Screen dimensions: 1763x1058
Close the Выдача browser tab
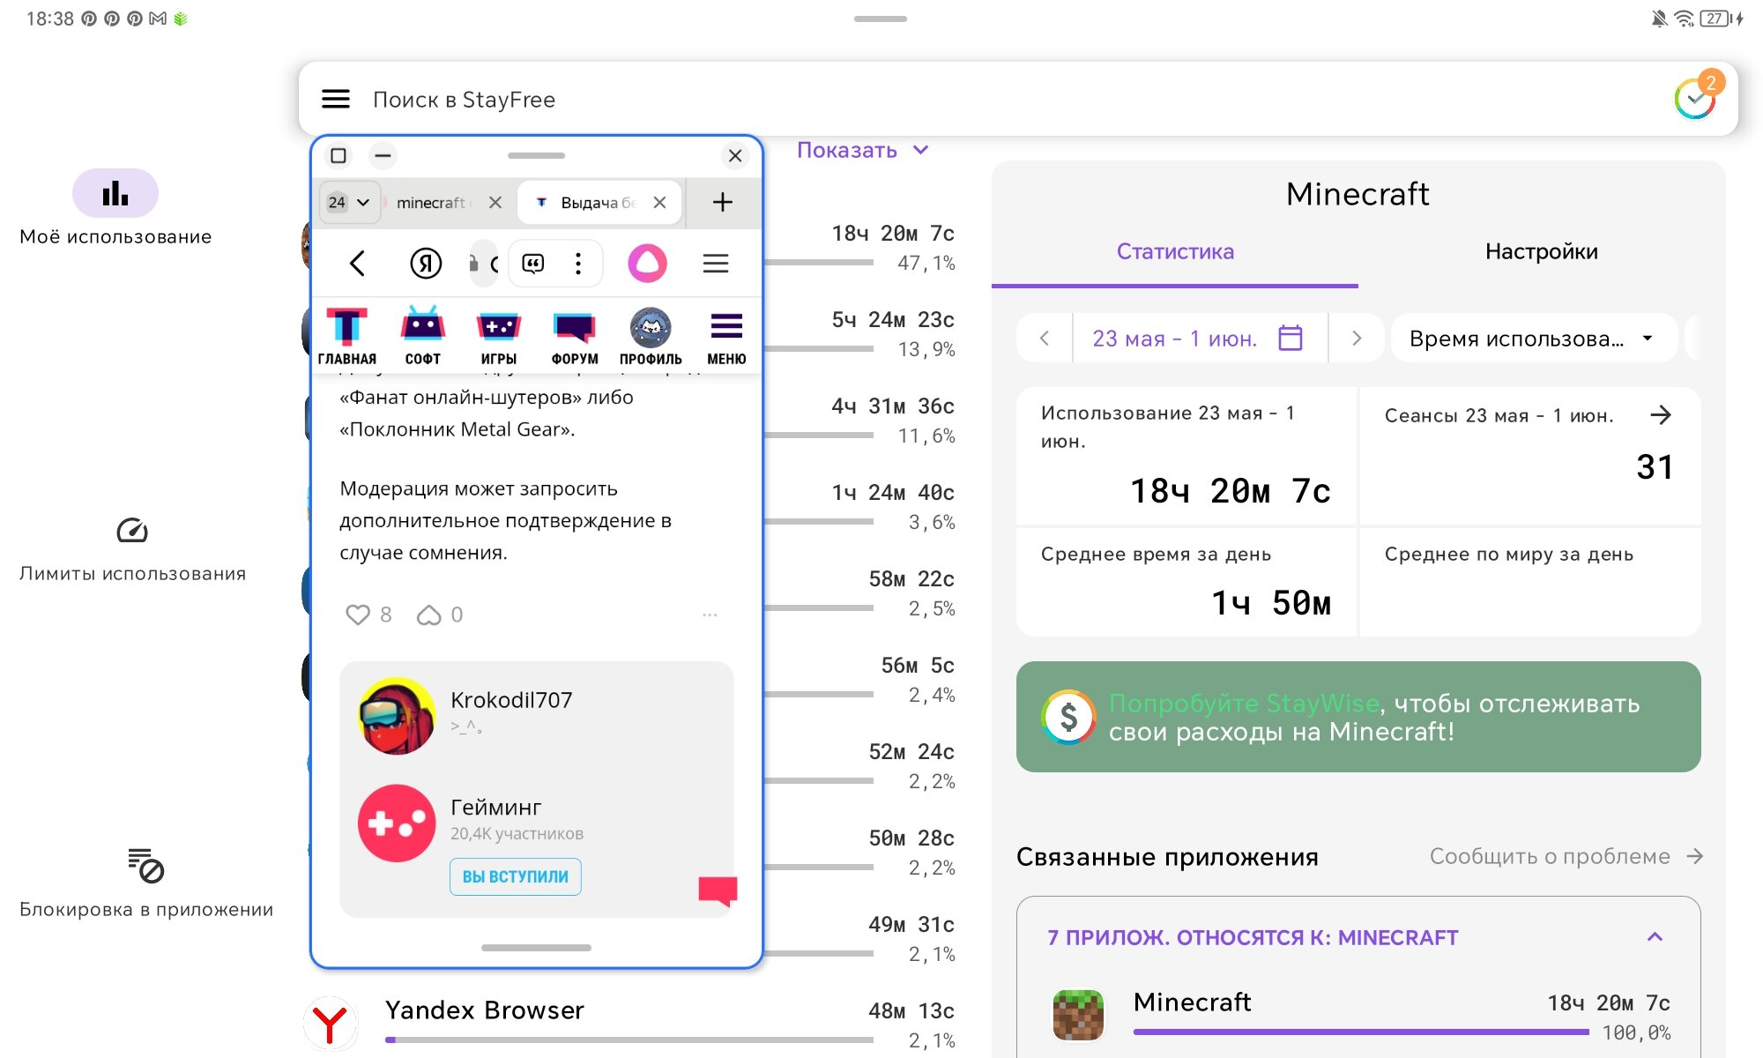(659, 202)
